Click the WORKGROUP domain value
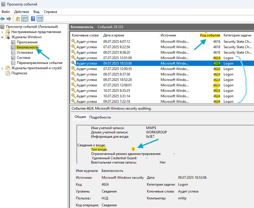254x208 pixels. [156, 132]
